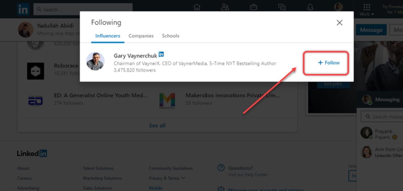Open the Arin from LinkedIn conversation
This screenshot has width=403, height=191.
(382, 152)
